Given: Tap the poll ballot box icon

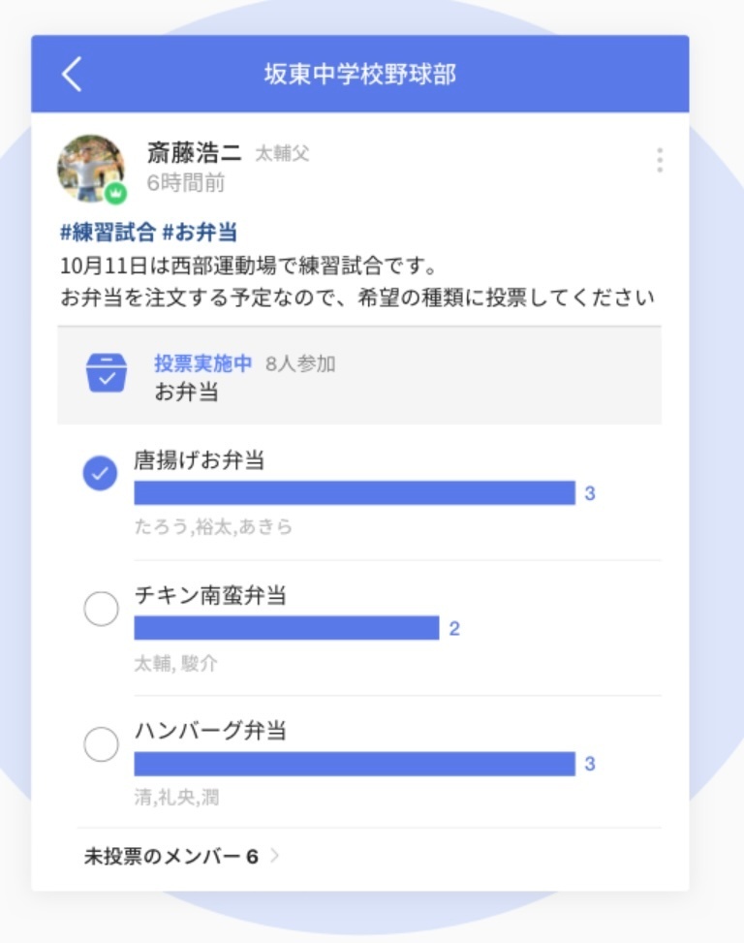Looking at the screenshot, I should coord(107,373).
